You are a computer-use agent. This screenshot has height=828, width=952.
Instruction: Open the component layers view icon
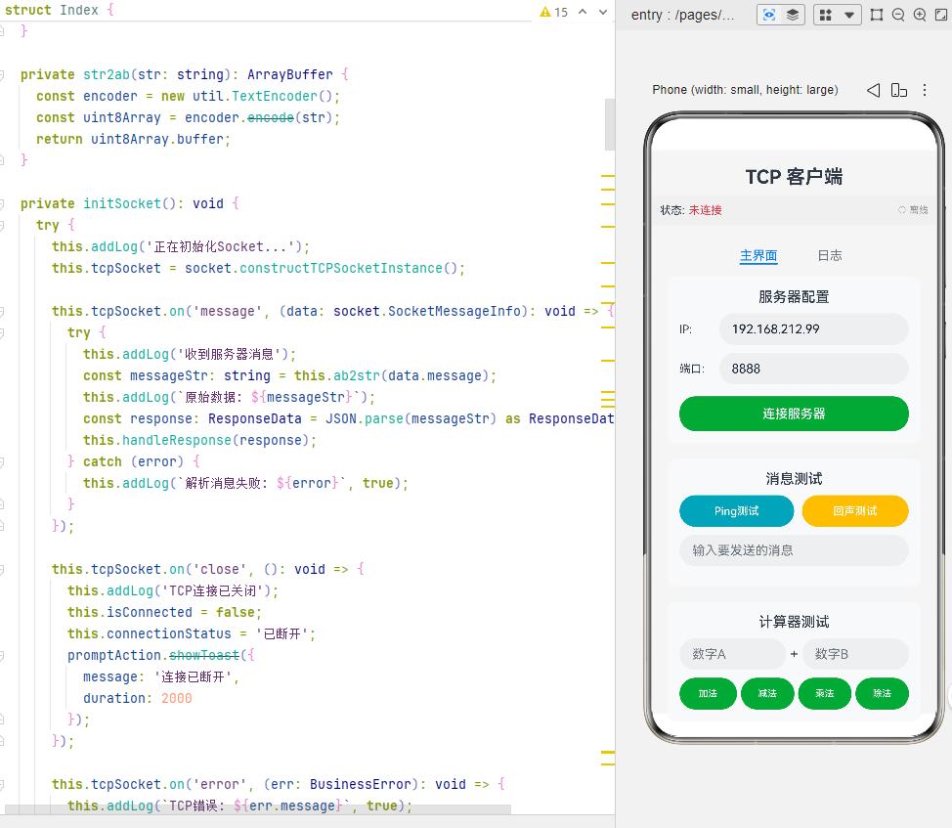tap(793, 15)
